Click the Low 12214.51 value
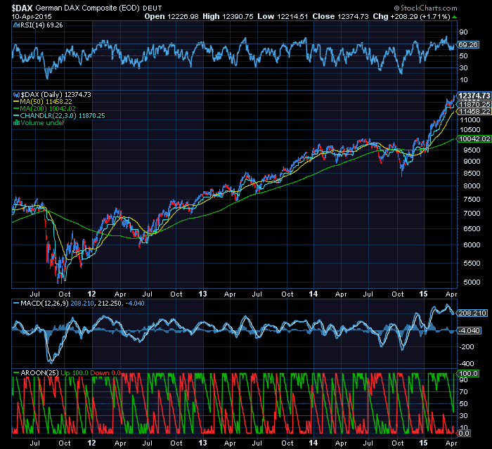The width and height of the screenshot is (492, 449). click(x=283, y=16)
